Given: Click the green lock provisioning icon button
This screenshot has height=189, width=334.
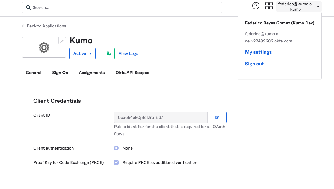Looking at the screenshot, I should [x=109, y=53].
